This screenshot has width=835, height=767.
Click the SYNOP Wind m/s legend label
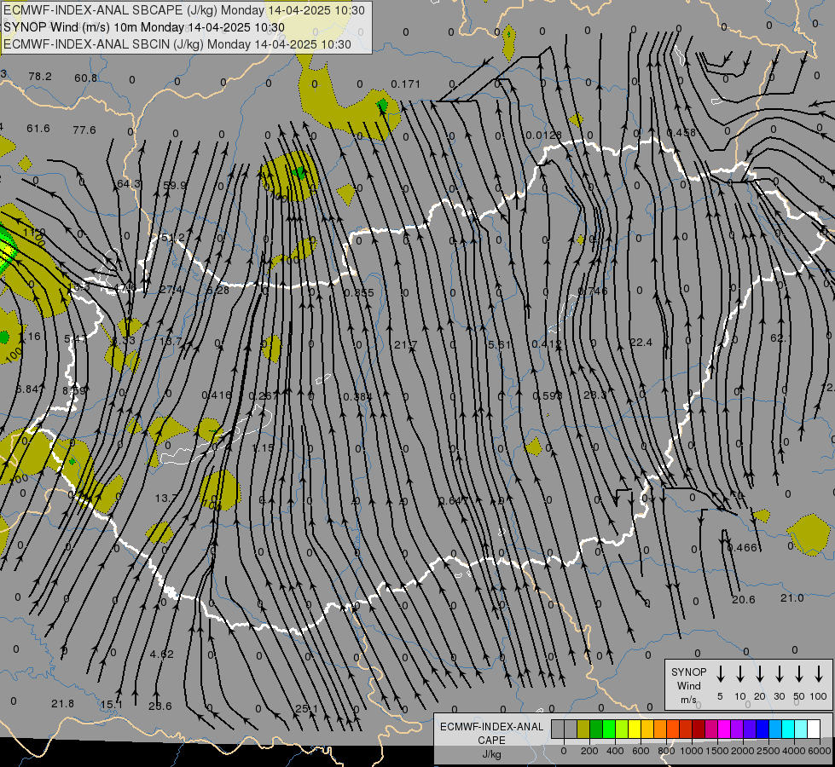coord(688,685)
